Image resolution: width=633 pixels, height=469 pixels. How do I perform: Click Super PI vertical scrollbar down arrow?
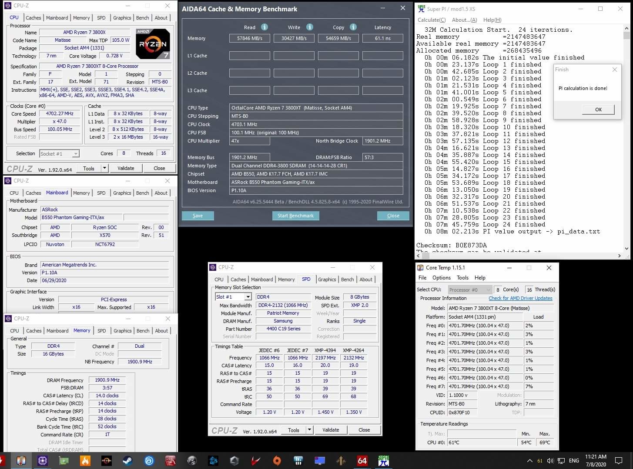626,249
